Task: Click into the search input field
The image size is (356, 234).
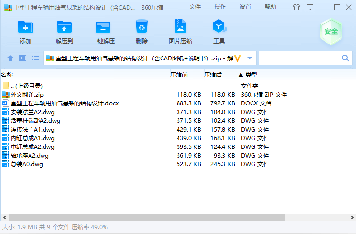Action: point(300,58)
